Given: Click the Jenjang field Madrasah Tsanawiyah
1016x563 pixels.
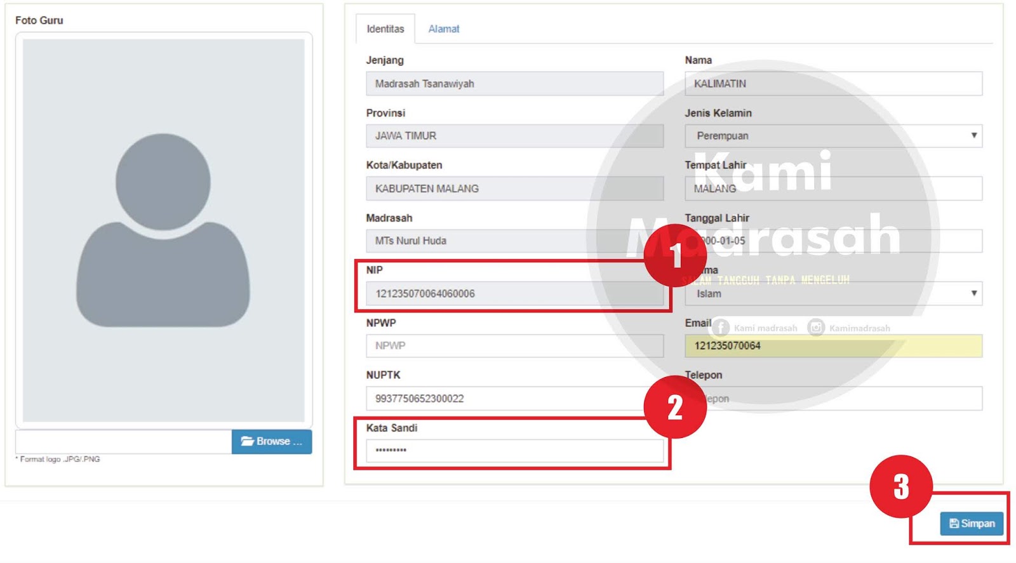Looking at the screenshot, I should (x=515, y=84).
